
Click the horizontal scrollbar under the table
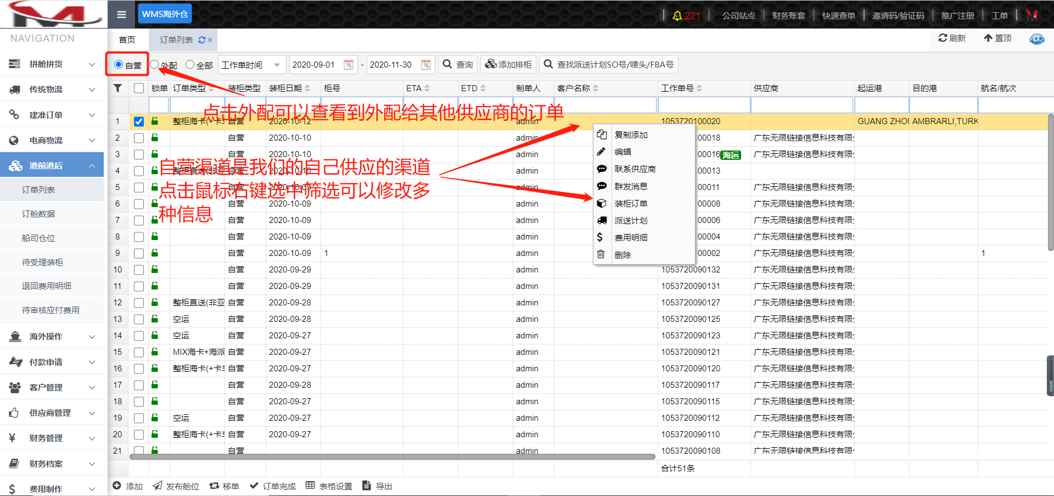pyautogui.click(x=392, y=456)
